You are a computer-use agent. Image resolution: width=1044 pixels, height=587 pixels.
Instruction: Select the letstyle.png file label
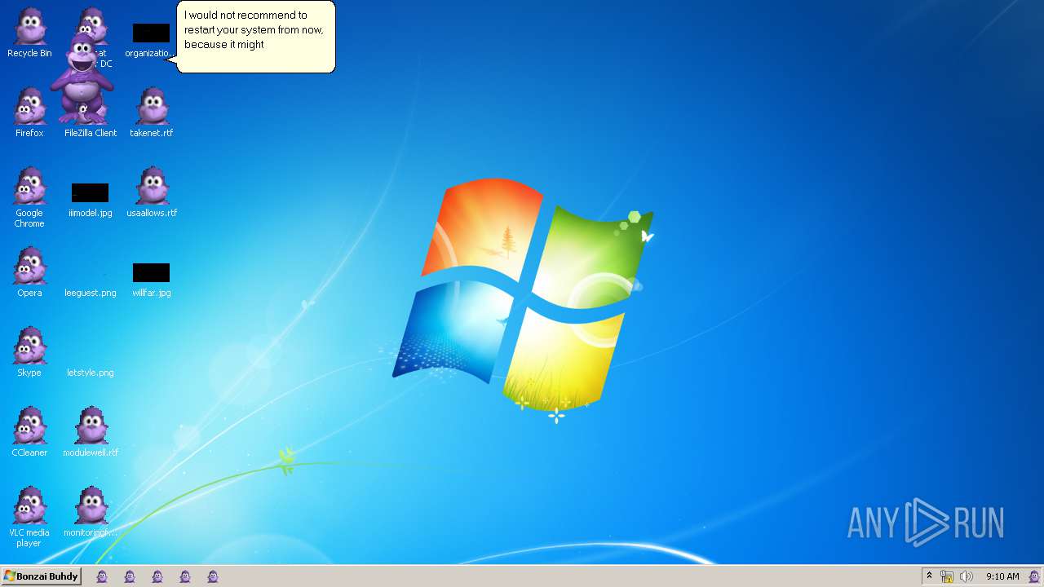click(x=91, y=373)
